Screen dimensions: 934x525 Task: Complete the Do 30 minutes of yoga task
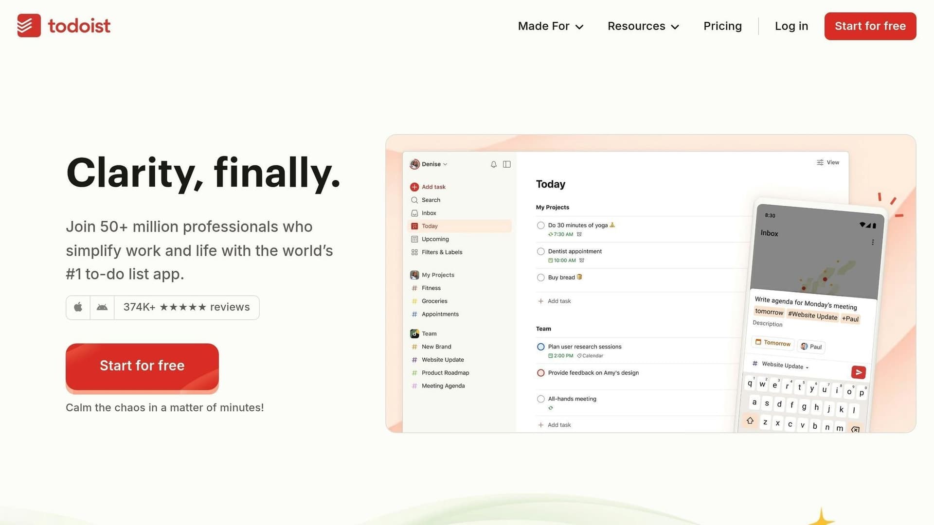(540, 225)
